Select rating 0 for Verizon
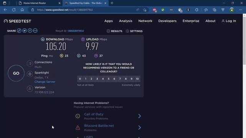Viewport: 246px width, 138px height. [80, 79]
